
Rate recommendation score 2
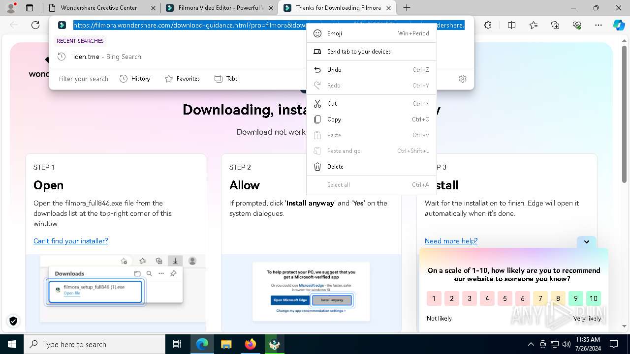[x=452, y=298]
